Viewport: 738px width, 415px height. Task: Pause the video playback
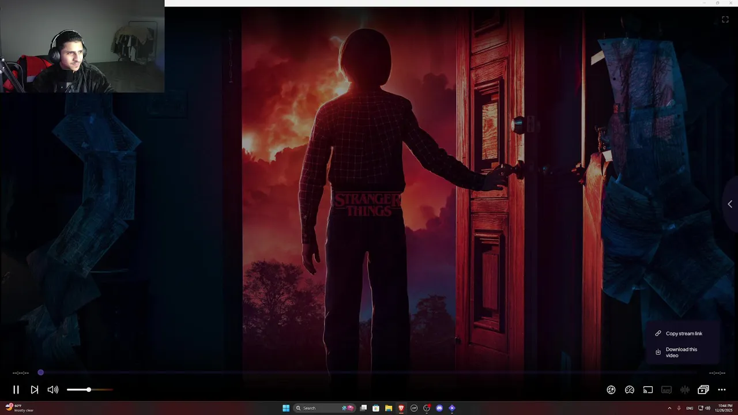16,390
